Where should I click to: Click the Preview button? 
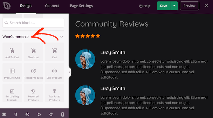190,6
